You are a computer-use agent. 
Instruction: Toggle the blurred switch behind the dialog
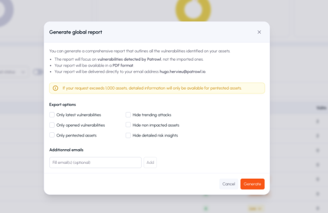(x=38, y=72)
